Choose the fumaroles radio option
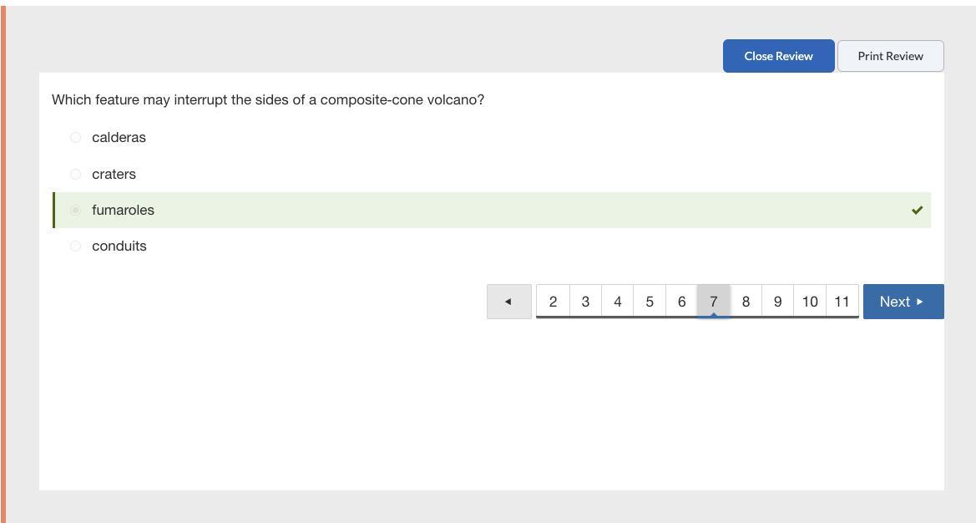The image size is (976, 523). pyautogui.click(x=75, y=210)
